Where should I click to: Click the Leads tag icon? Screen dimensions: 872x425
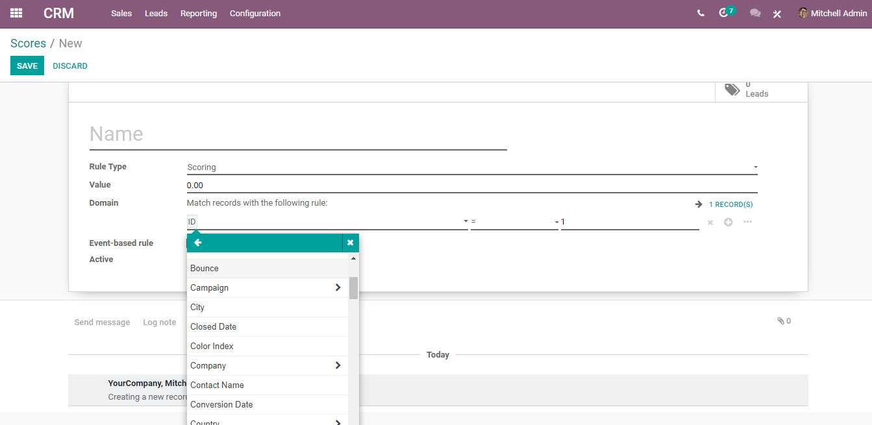pyautogui.click(x=732, y=90)
